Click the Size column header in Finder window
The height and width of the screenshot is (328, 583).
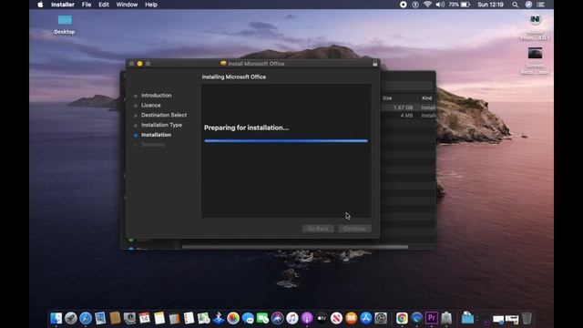pos(387,98)
